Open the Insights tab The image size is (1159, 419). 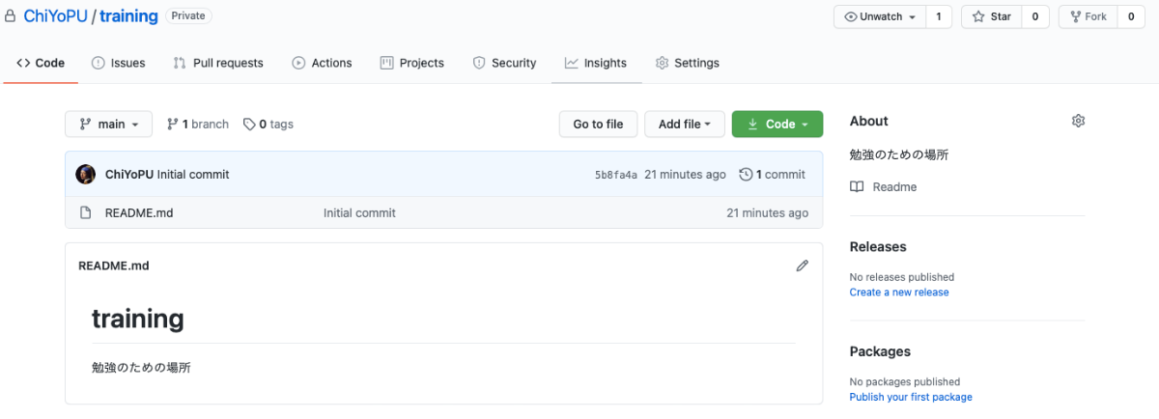596,63
